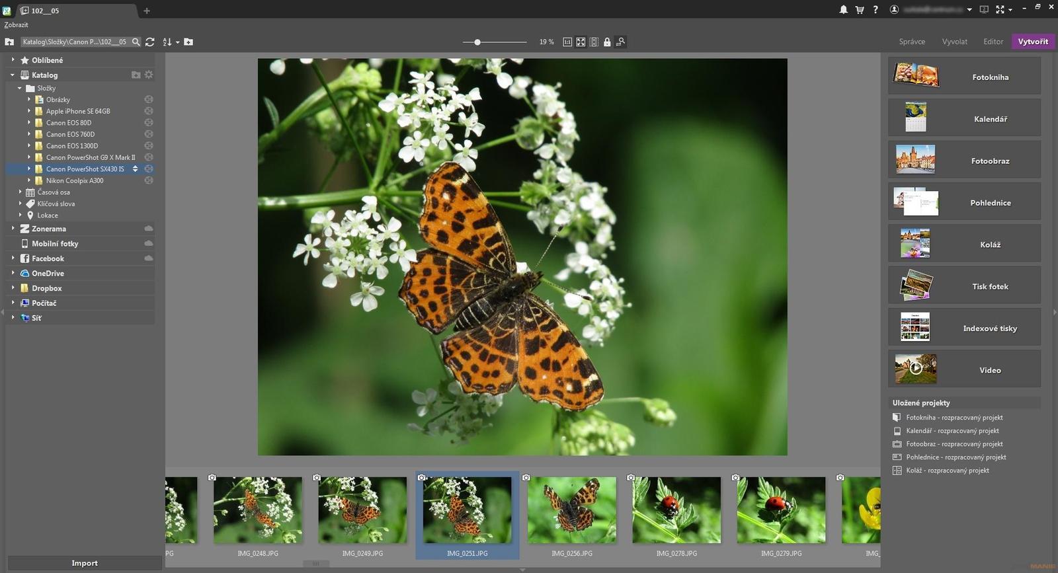Screen dimensions: 1058x573
Task: Open a new tab with plus
Action: 147,11
